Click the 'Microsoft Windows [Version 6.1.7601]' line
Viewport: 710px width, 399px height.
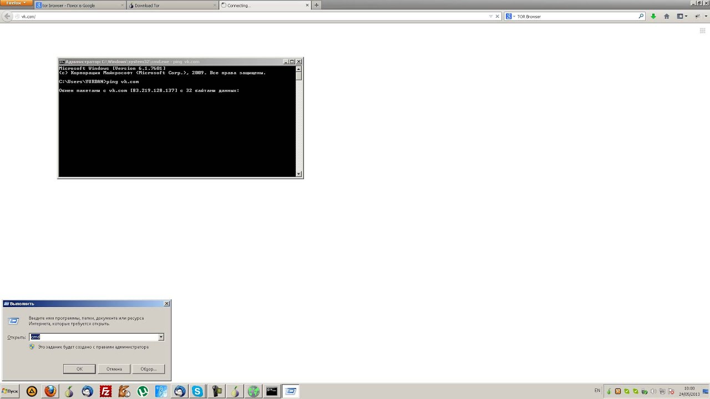coord(112,68)
